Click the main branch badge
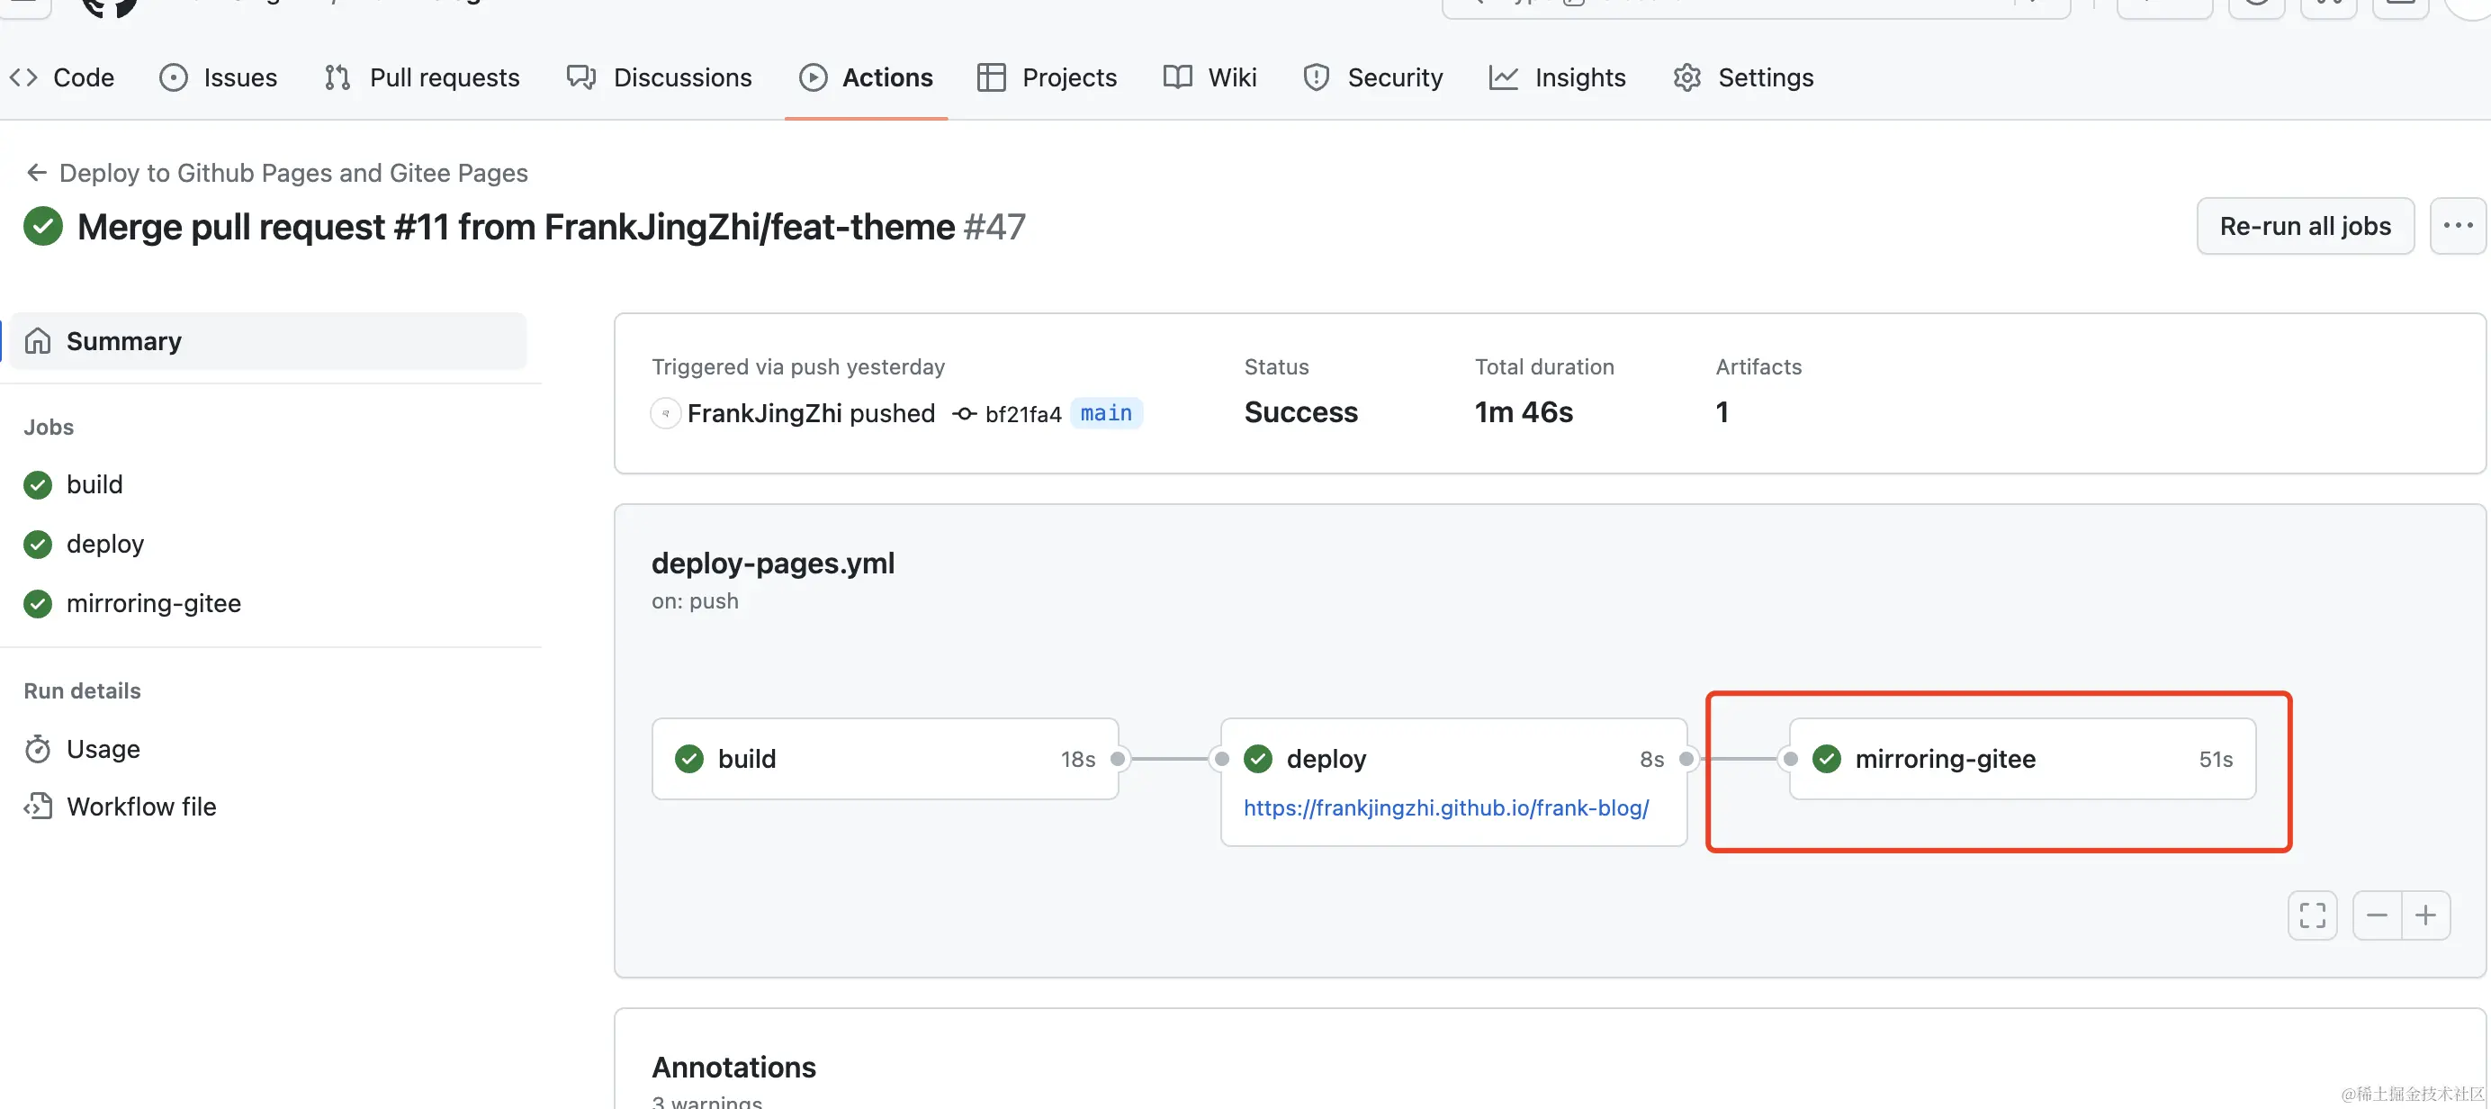Viewport: 2491px width, 1109px height. click(x=1106, y=413)
